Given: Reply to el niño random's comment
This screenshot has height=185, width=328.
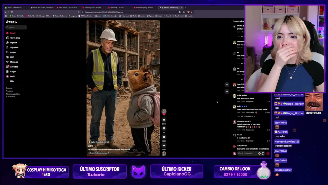Looking at the screenshot, I should tap(250, 101).
